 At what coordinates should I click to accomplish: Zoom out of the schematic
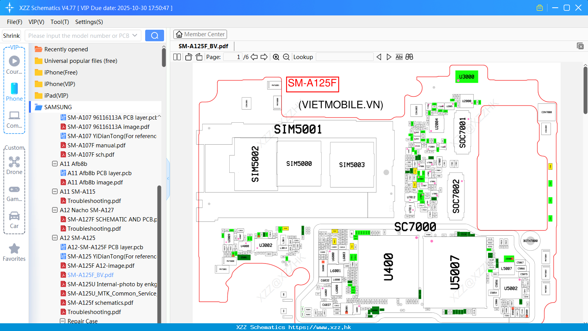(286, 57)
